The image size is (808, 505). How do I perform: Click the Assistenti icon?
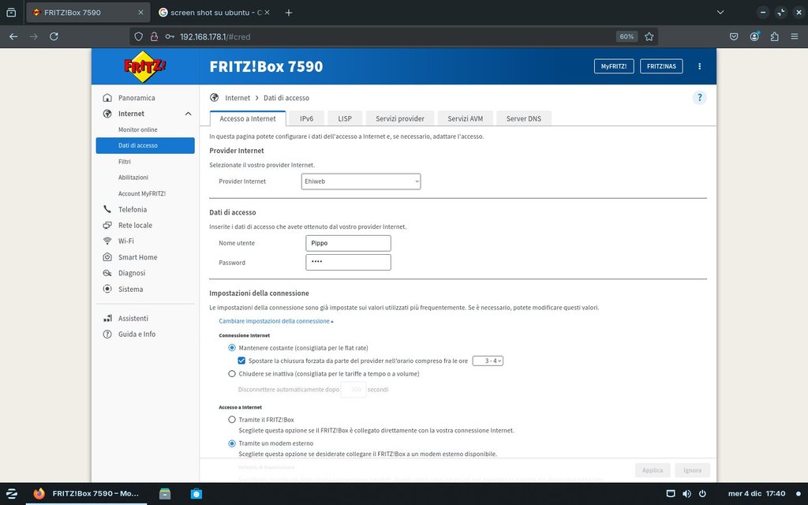pos(107,319)
